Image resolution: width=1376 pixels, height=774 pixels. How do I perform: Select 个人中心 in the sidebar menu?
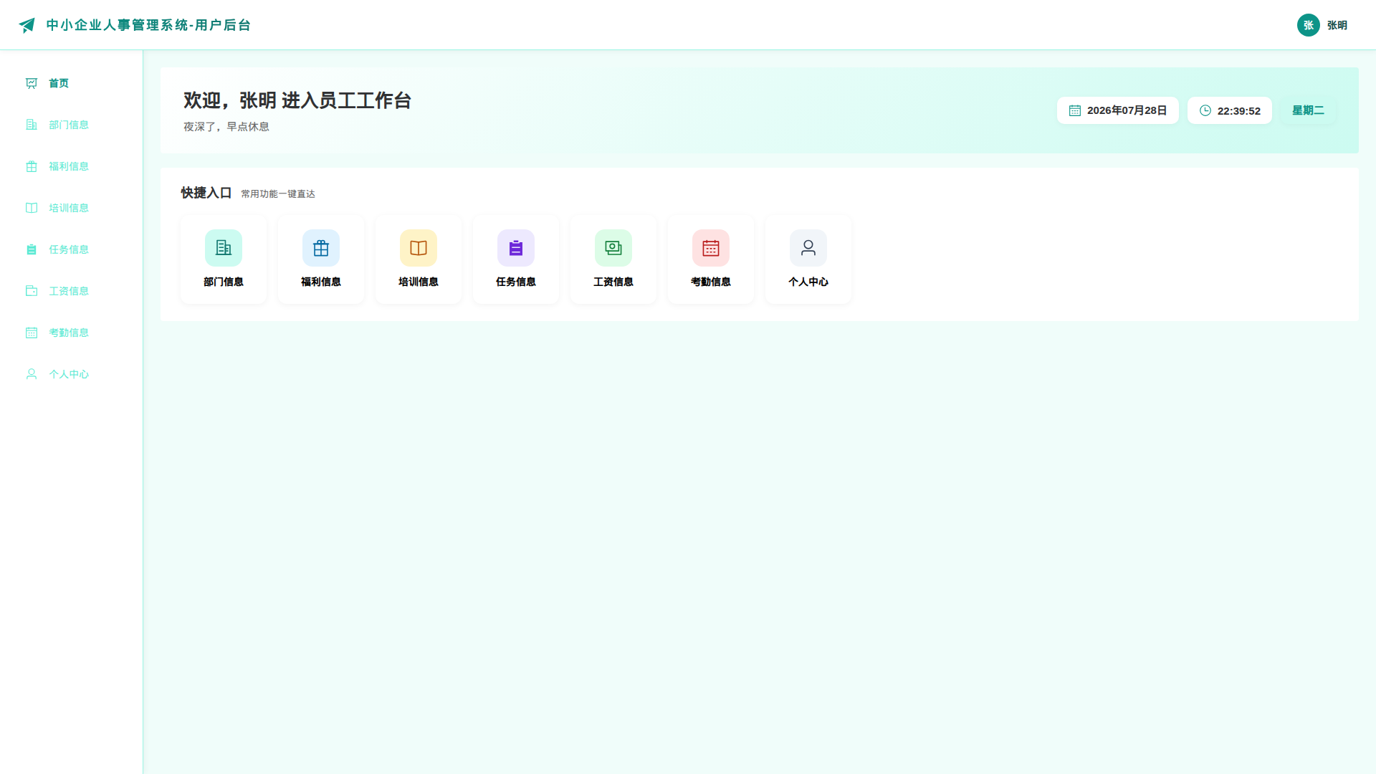pos(72,374)
